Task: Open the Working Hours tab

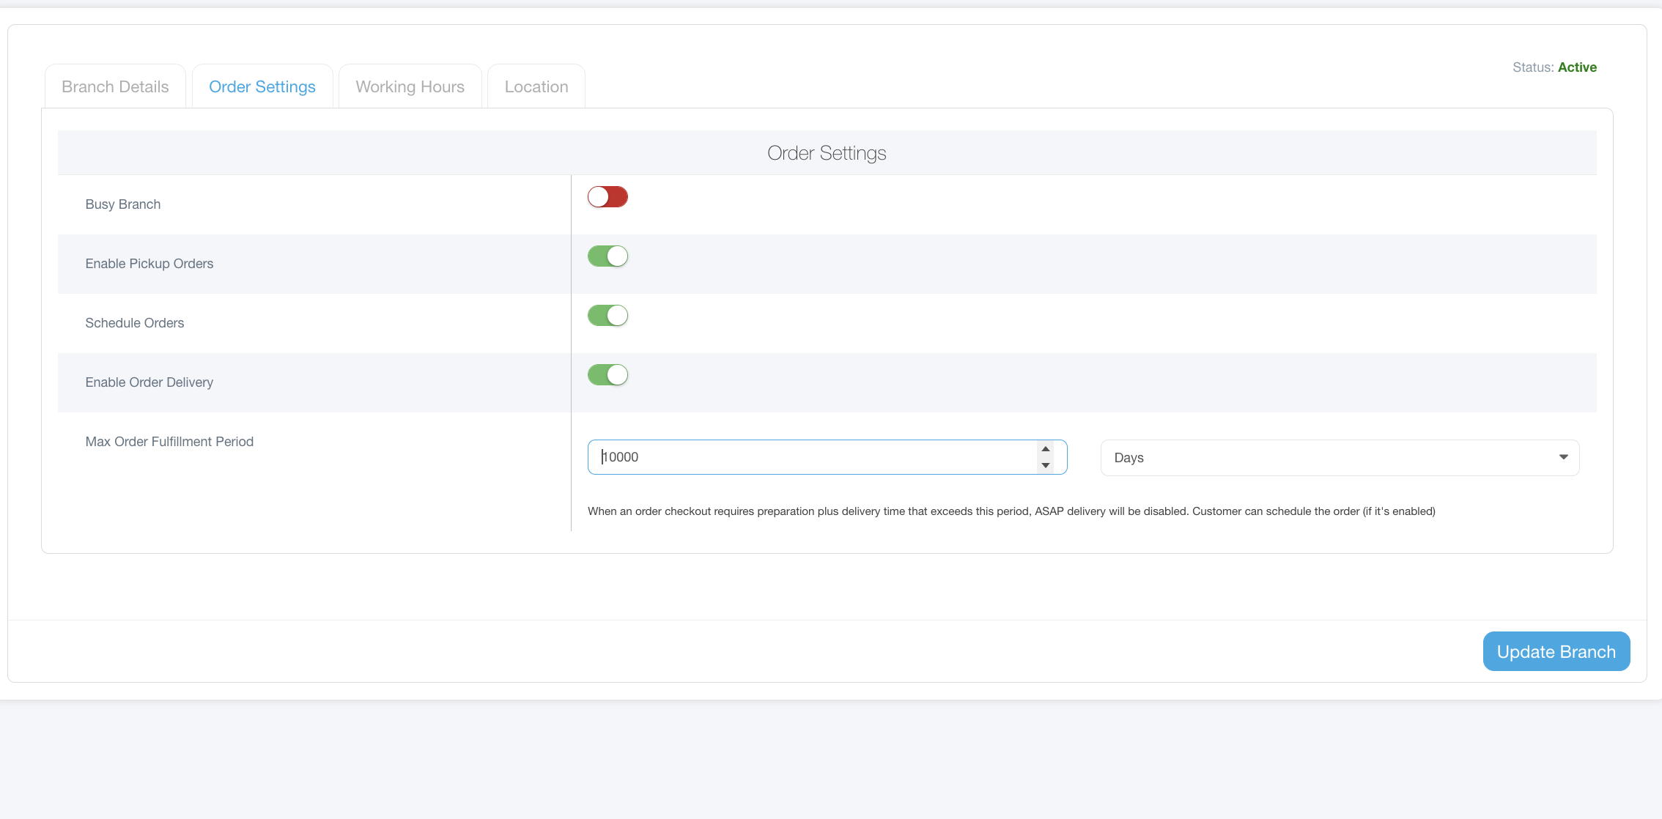Action: tap(410, 86)
